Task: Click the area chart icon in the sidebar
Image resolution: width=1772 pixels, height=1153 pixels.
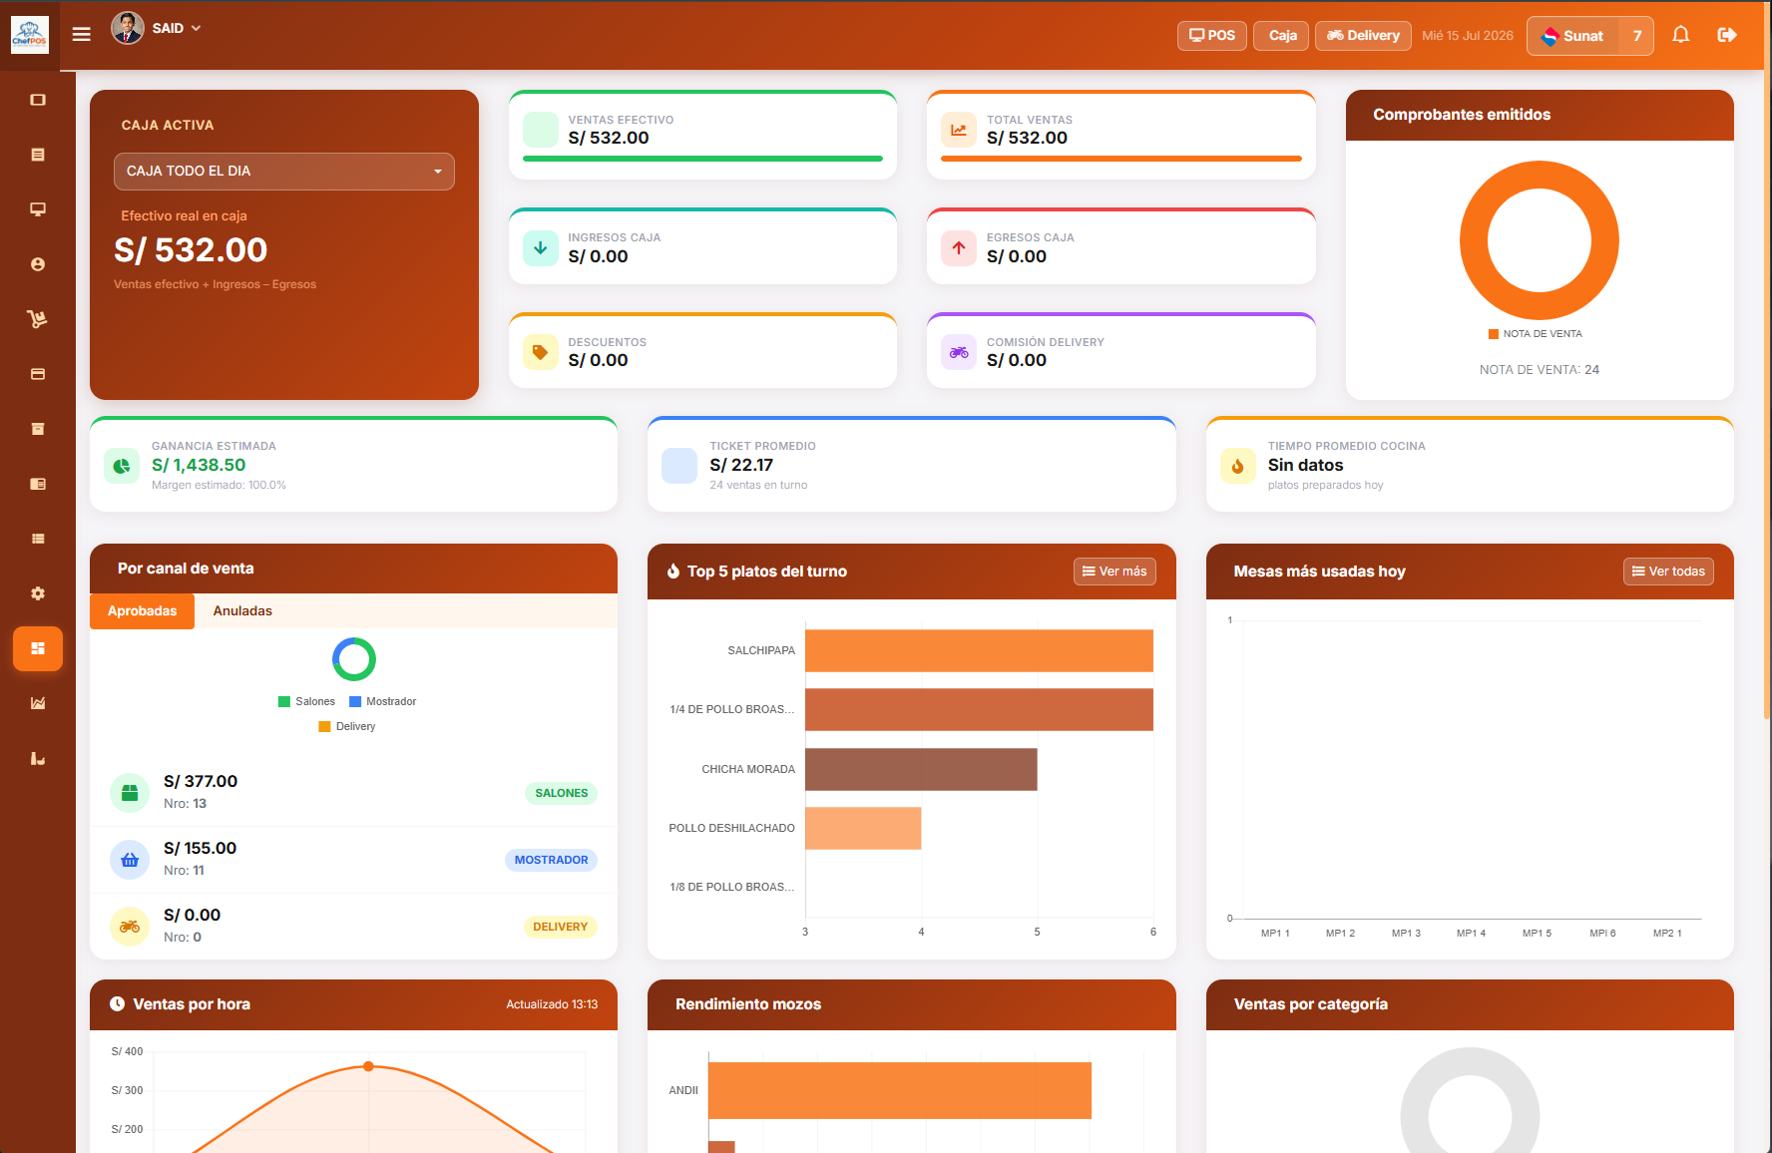Action: [x=38, y=703]
